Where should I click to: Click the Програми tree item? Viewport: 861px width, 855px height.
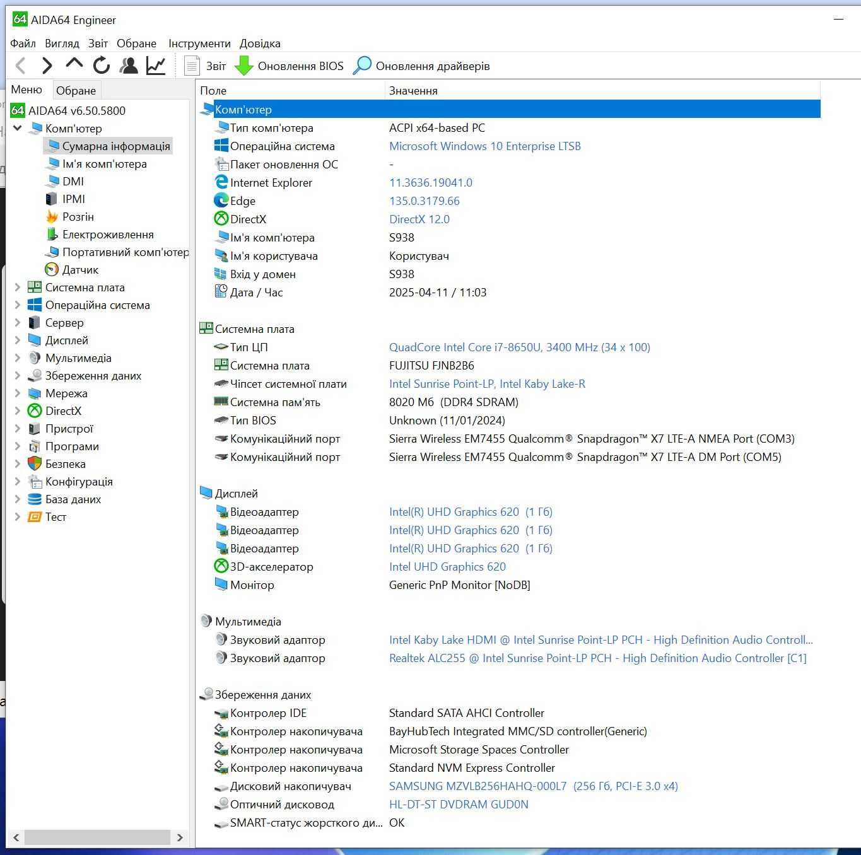64,446
